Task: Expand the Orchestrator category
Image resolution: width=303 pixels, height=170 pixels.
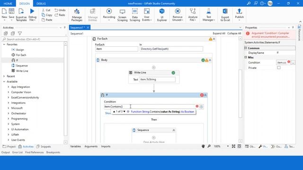Action: pos(9,113)
